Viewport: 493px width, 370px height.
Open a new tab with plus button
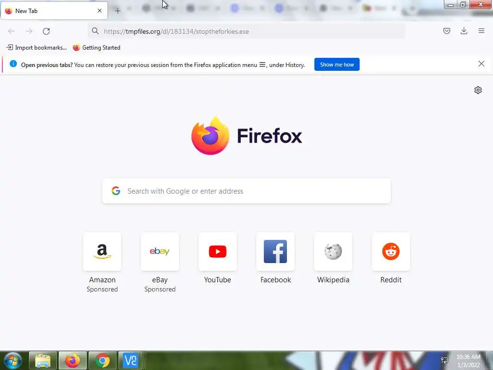click(117, 11)
